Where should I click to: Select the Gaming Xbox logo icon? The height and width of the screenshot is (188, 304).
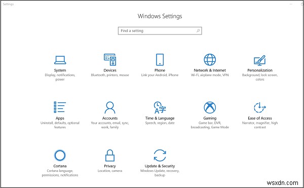tap(210, 107)
